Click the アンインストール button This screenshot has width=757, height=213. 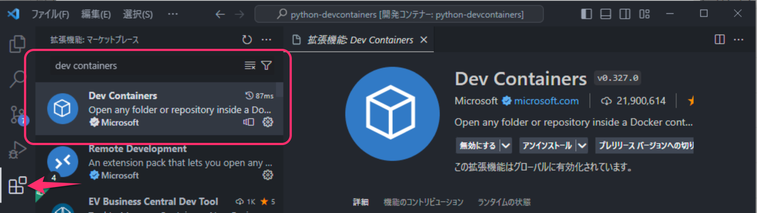pyautogui.click(x=547, y=146)
